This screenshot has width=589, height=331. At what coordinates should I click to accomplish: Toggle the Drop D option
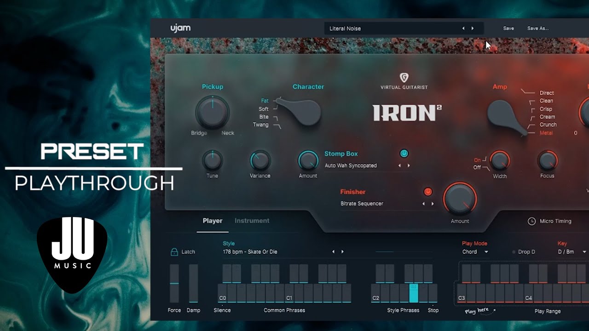coord(524,252)
